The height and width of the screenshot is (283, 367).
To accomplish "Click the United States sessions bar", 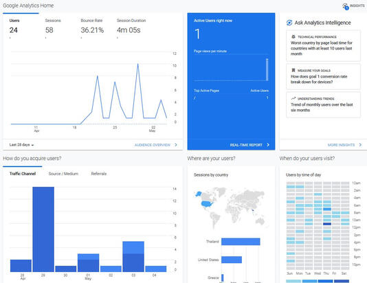I will [x=232, y=260].
